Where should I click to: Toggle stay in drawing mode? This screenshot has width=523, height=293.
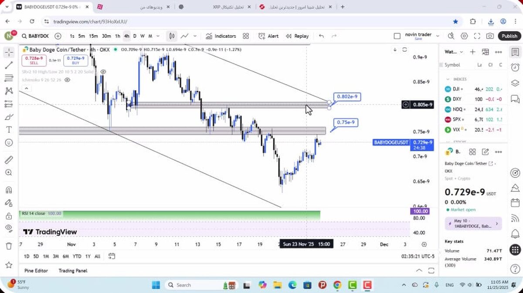[9, 203]
